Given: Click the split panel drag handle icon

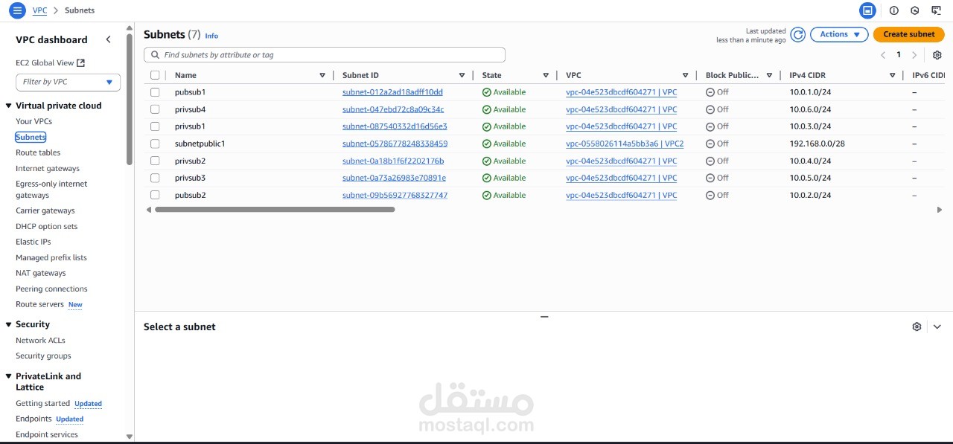Looking at the screenshot, I should 544,317.
